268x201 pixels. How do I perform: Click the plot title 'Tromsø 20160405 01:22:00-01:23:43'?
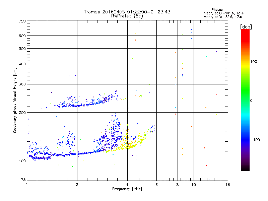pos(127,12)
